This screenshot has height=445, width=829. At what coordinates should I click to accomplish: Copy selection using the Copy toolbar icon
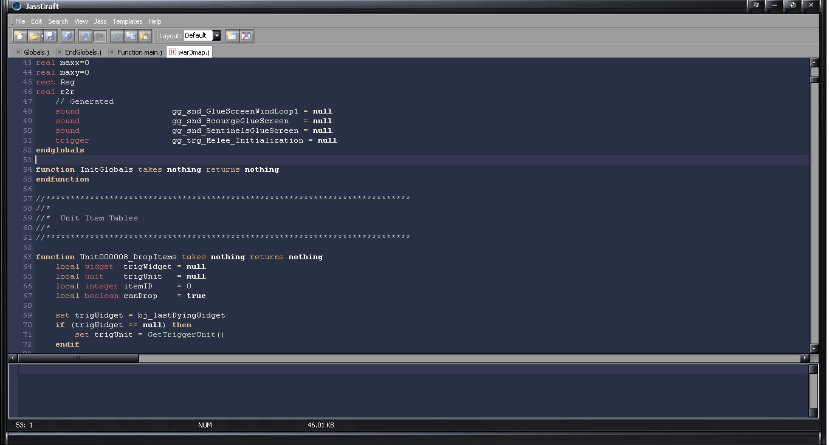point(131,36)
